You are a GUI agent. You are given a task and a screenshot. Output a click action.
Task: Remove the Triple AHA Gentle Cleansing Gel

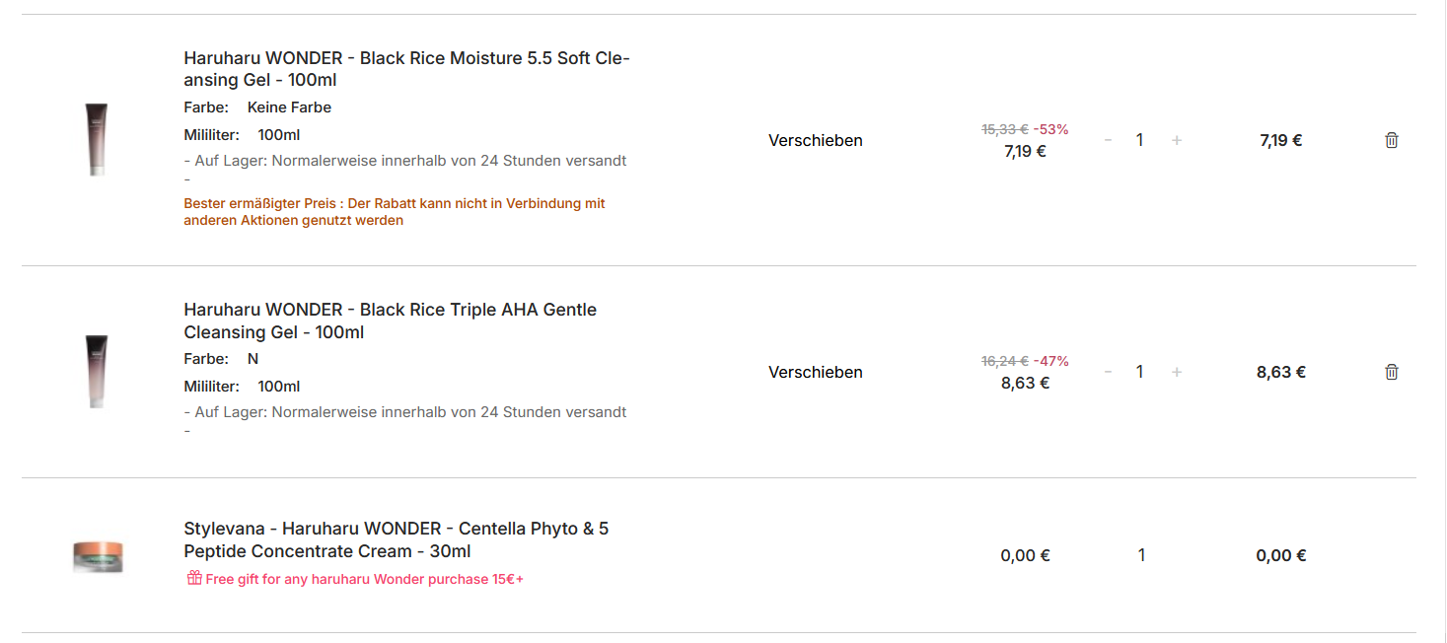coord(1391,372)
